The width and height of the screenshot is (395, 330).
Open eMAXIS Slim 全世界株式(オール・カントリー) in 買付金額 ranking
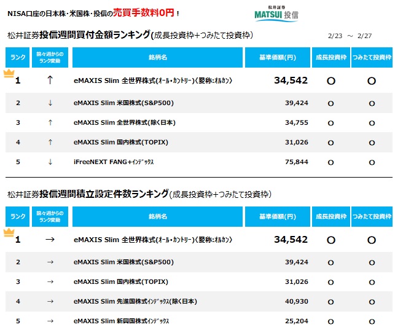[x=153, y=81]
